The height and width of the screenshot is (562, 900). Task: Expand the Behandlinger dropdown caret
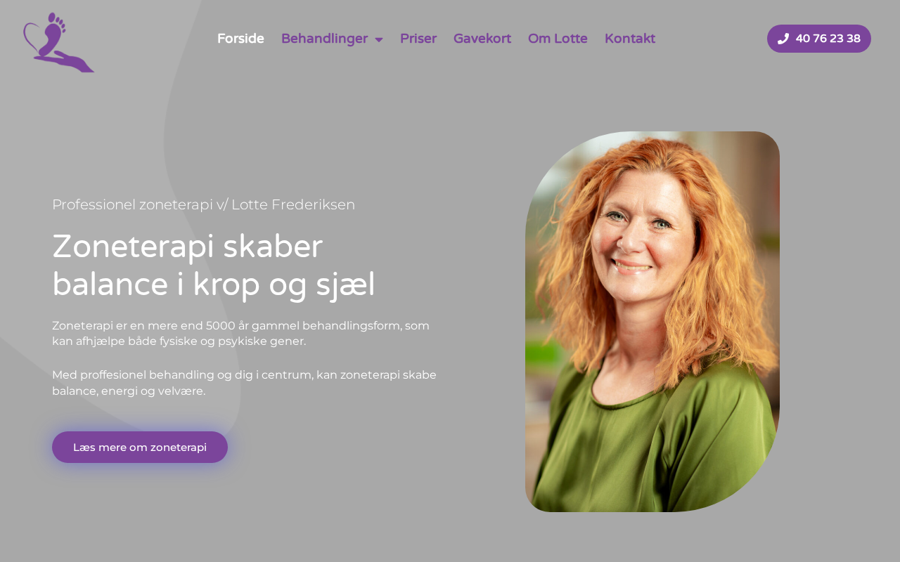pos(379,39)
